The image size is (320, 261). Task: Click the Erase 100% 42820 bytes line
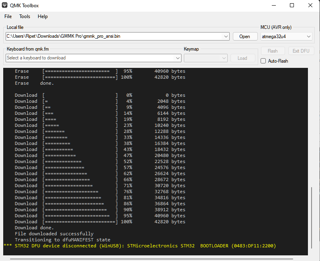point(100,77)
